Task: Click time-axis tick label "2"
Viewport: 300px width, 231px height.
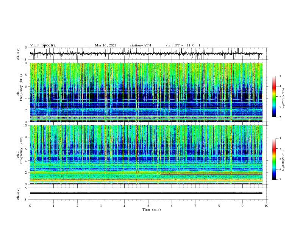Action: click(x=77, y=206)
